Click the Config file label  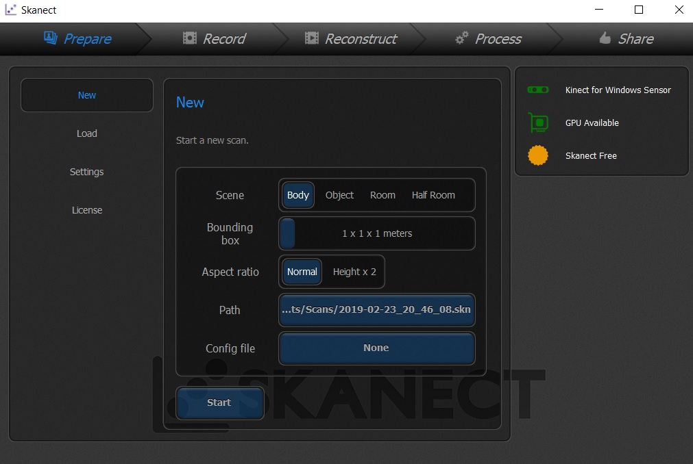click(230, 348)
